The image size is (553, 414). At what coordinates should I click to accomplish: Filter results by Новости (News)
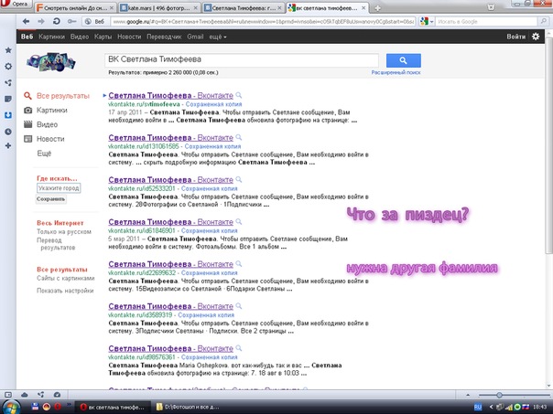click(x=50, y=139)
